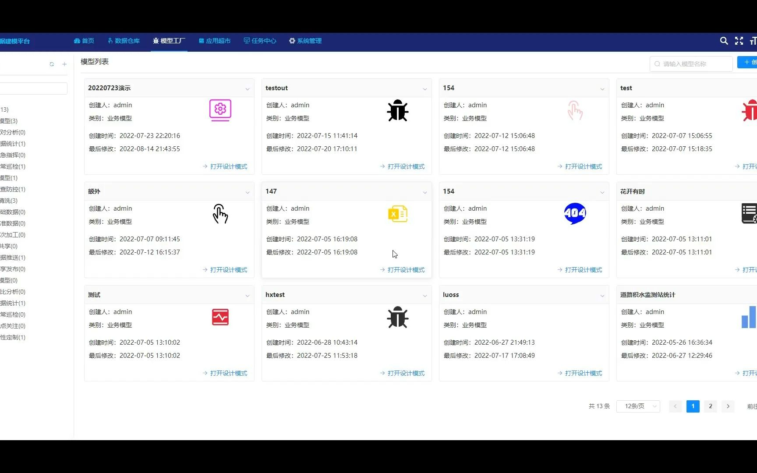Image resolution: width=757 pixels, height=473 pixels.
Task: Expand the 147 card chevron
Action: [425, 192]
